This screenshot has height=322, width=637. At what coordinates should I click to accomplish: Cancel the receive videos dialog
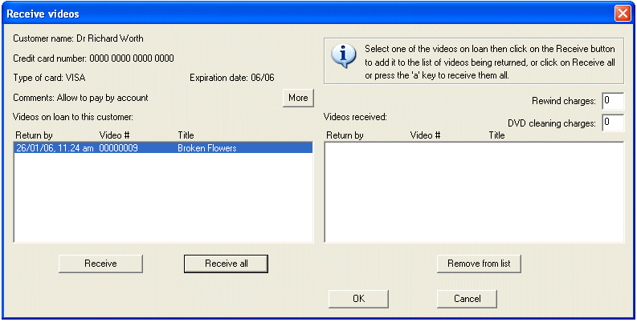point(467,299)
